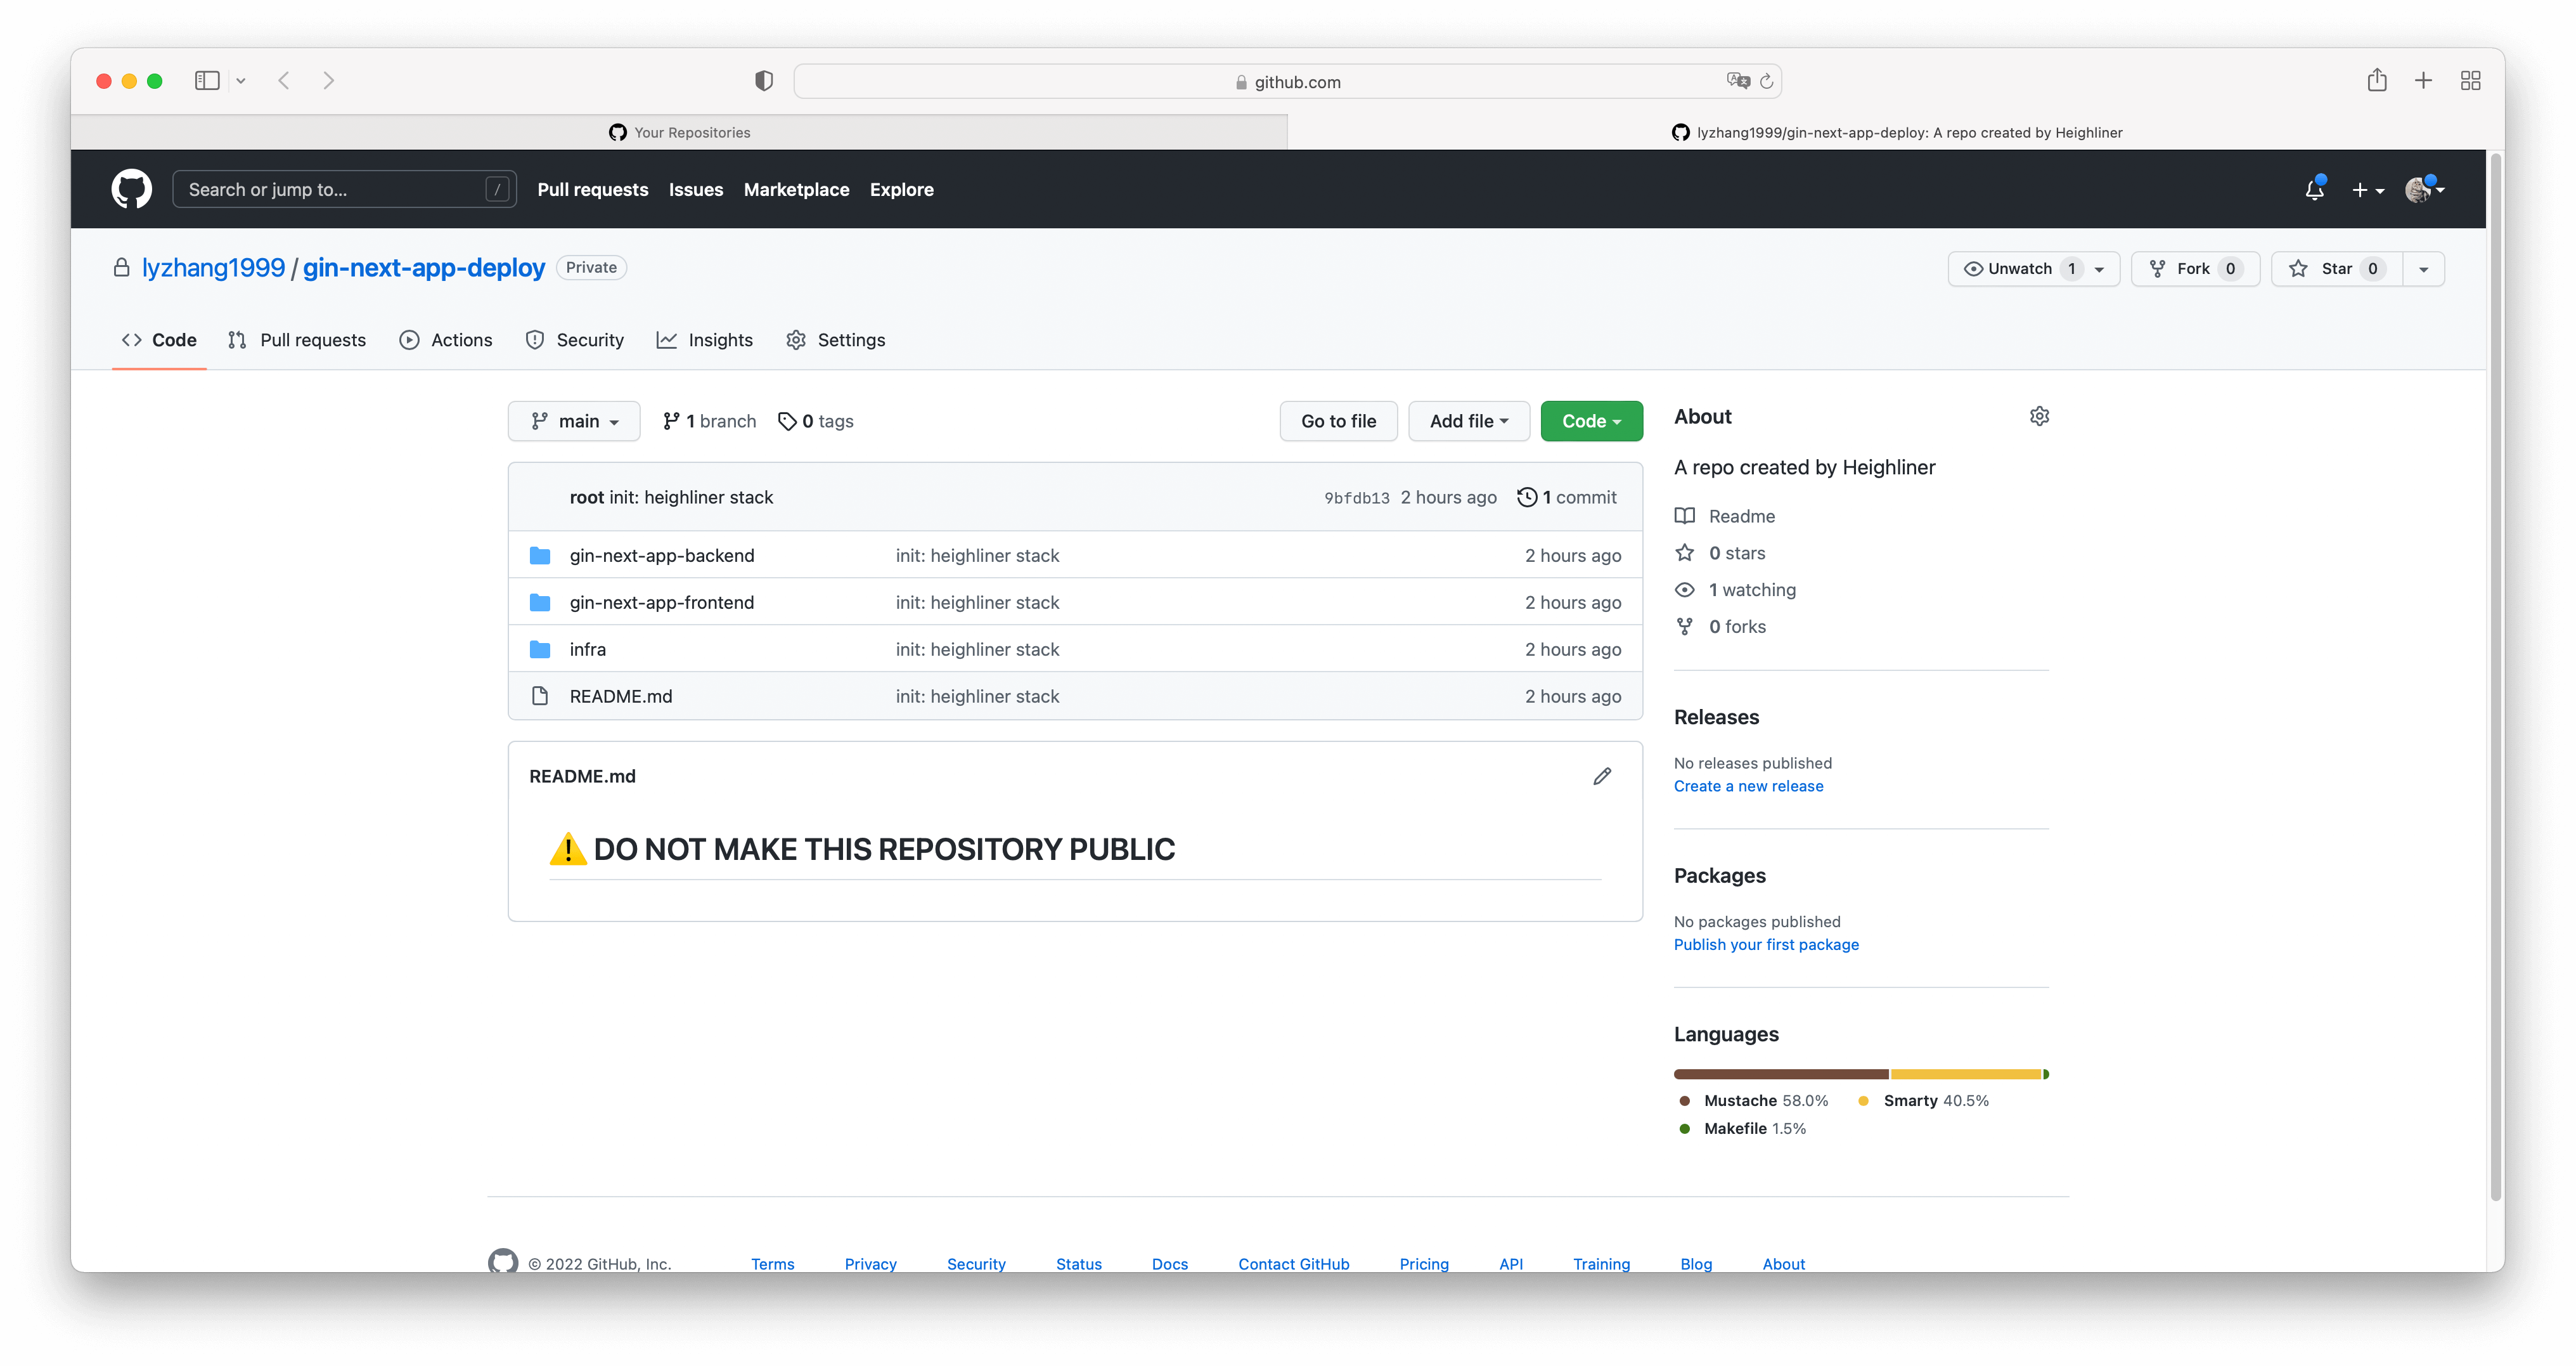
Task: Expand the sidebar options chevron
Action: pyautogui.click(x=241, y=81)
